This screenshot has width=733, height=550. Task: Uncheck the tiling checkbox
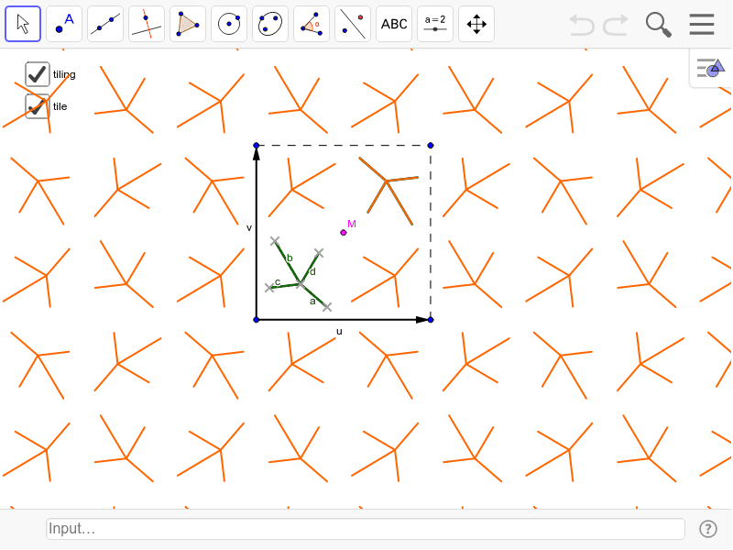coord(38,74)
